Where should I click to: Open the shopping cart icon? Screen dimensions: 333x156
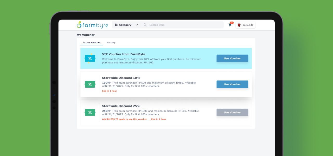click(230, 25)
